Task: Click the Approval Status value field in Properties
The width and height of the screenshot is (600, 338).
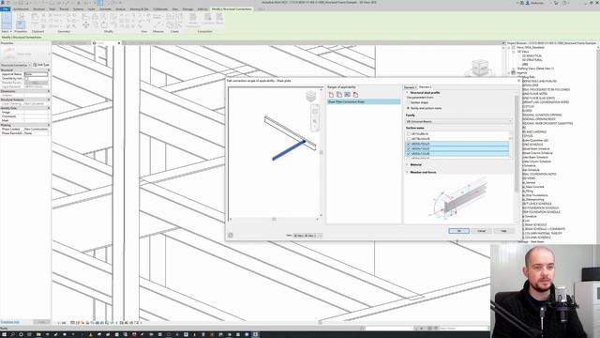Action: (37, 74)
